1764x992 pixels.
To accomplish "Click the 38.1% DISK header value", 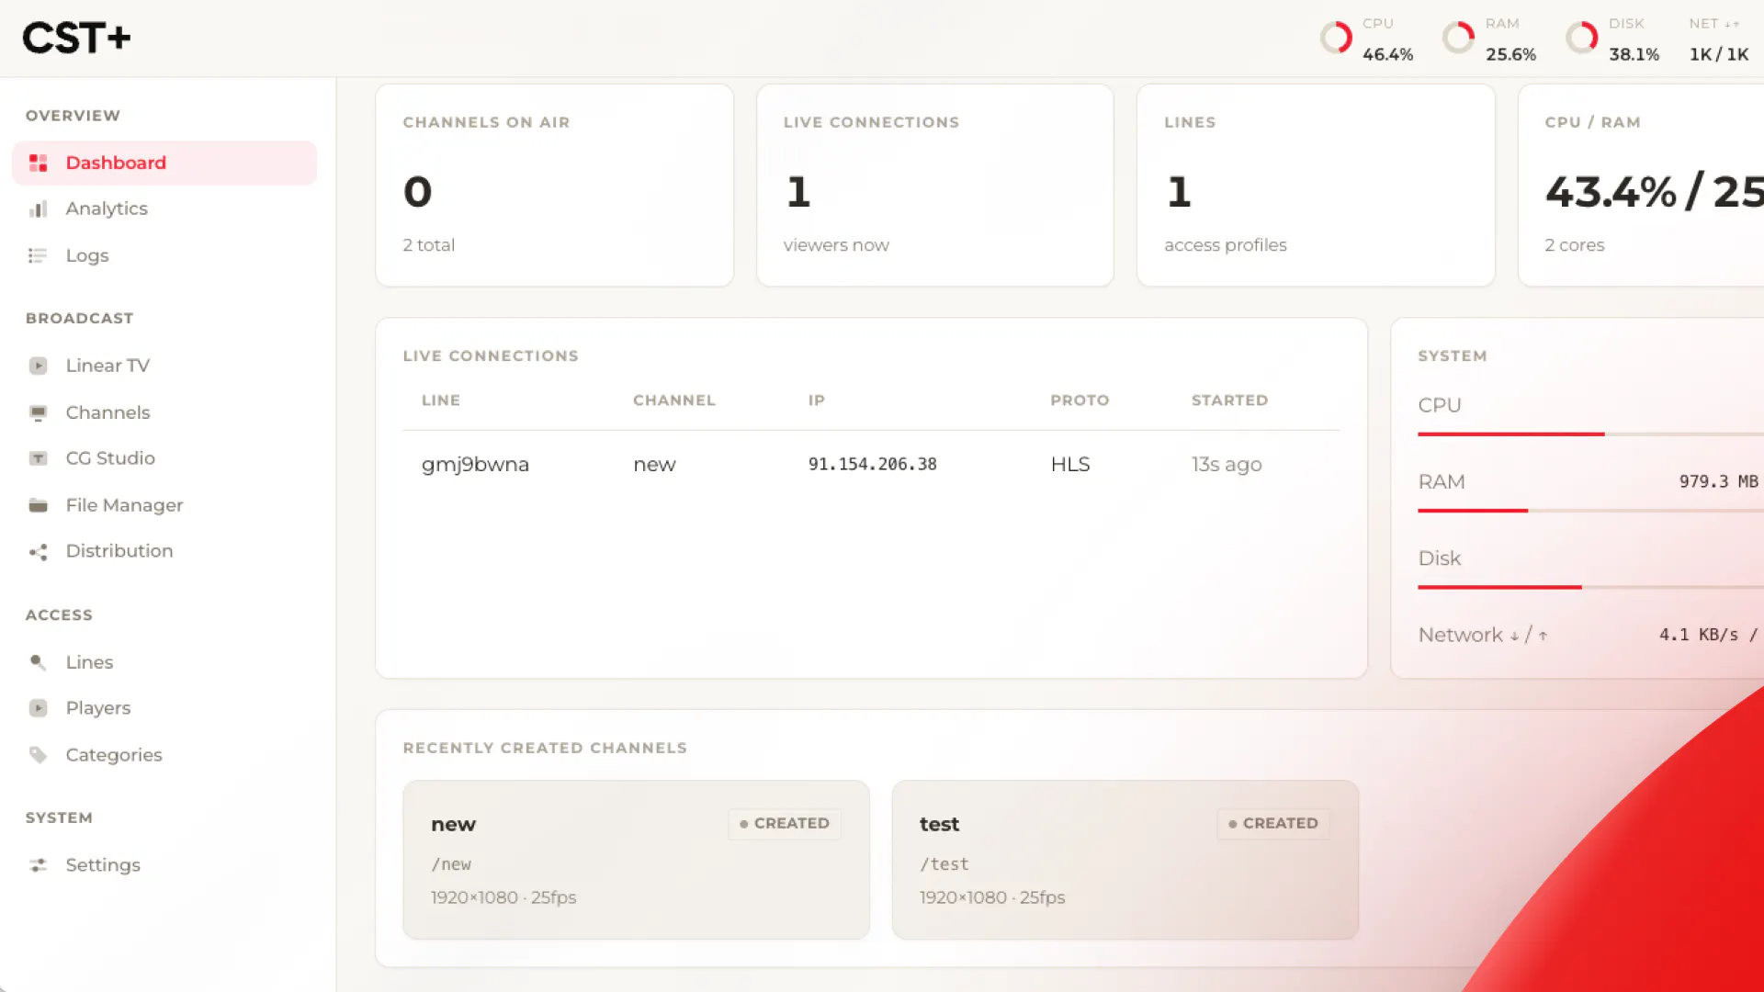I will (1634, 54).
